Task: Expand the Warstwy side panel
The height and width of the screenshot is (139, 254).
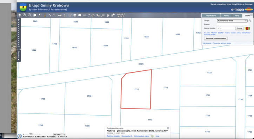Action: [19, 56]
